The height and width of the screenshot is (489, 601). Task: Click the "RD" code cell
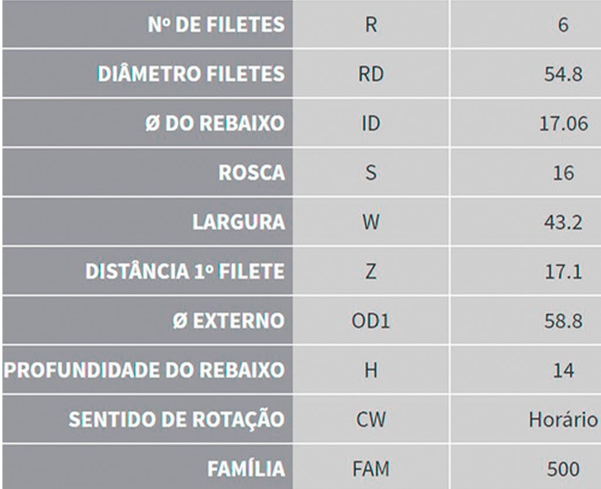point(370,75)
